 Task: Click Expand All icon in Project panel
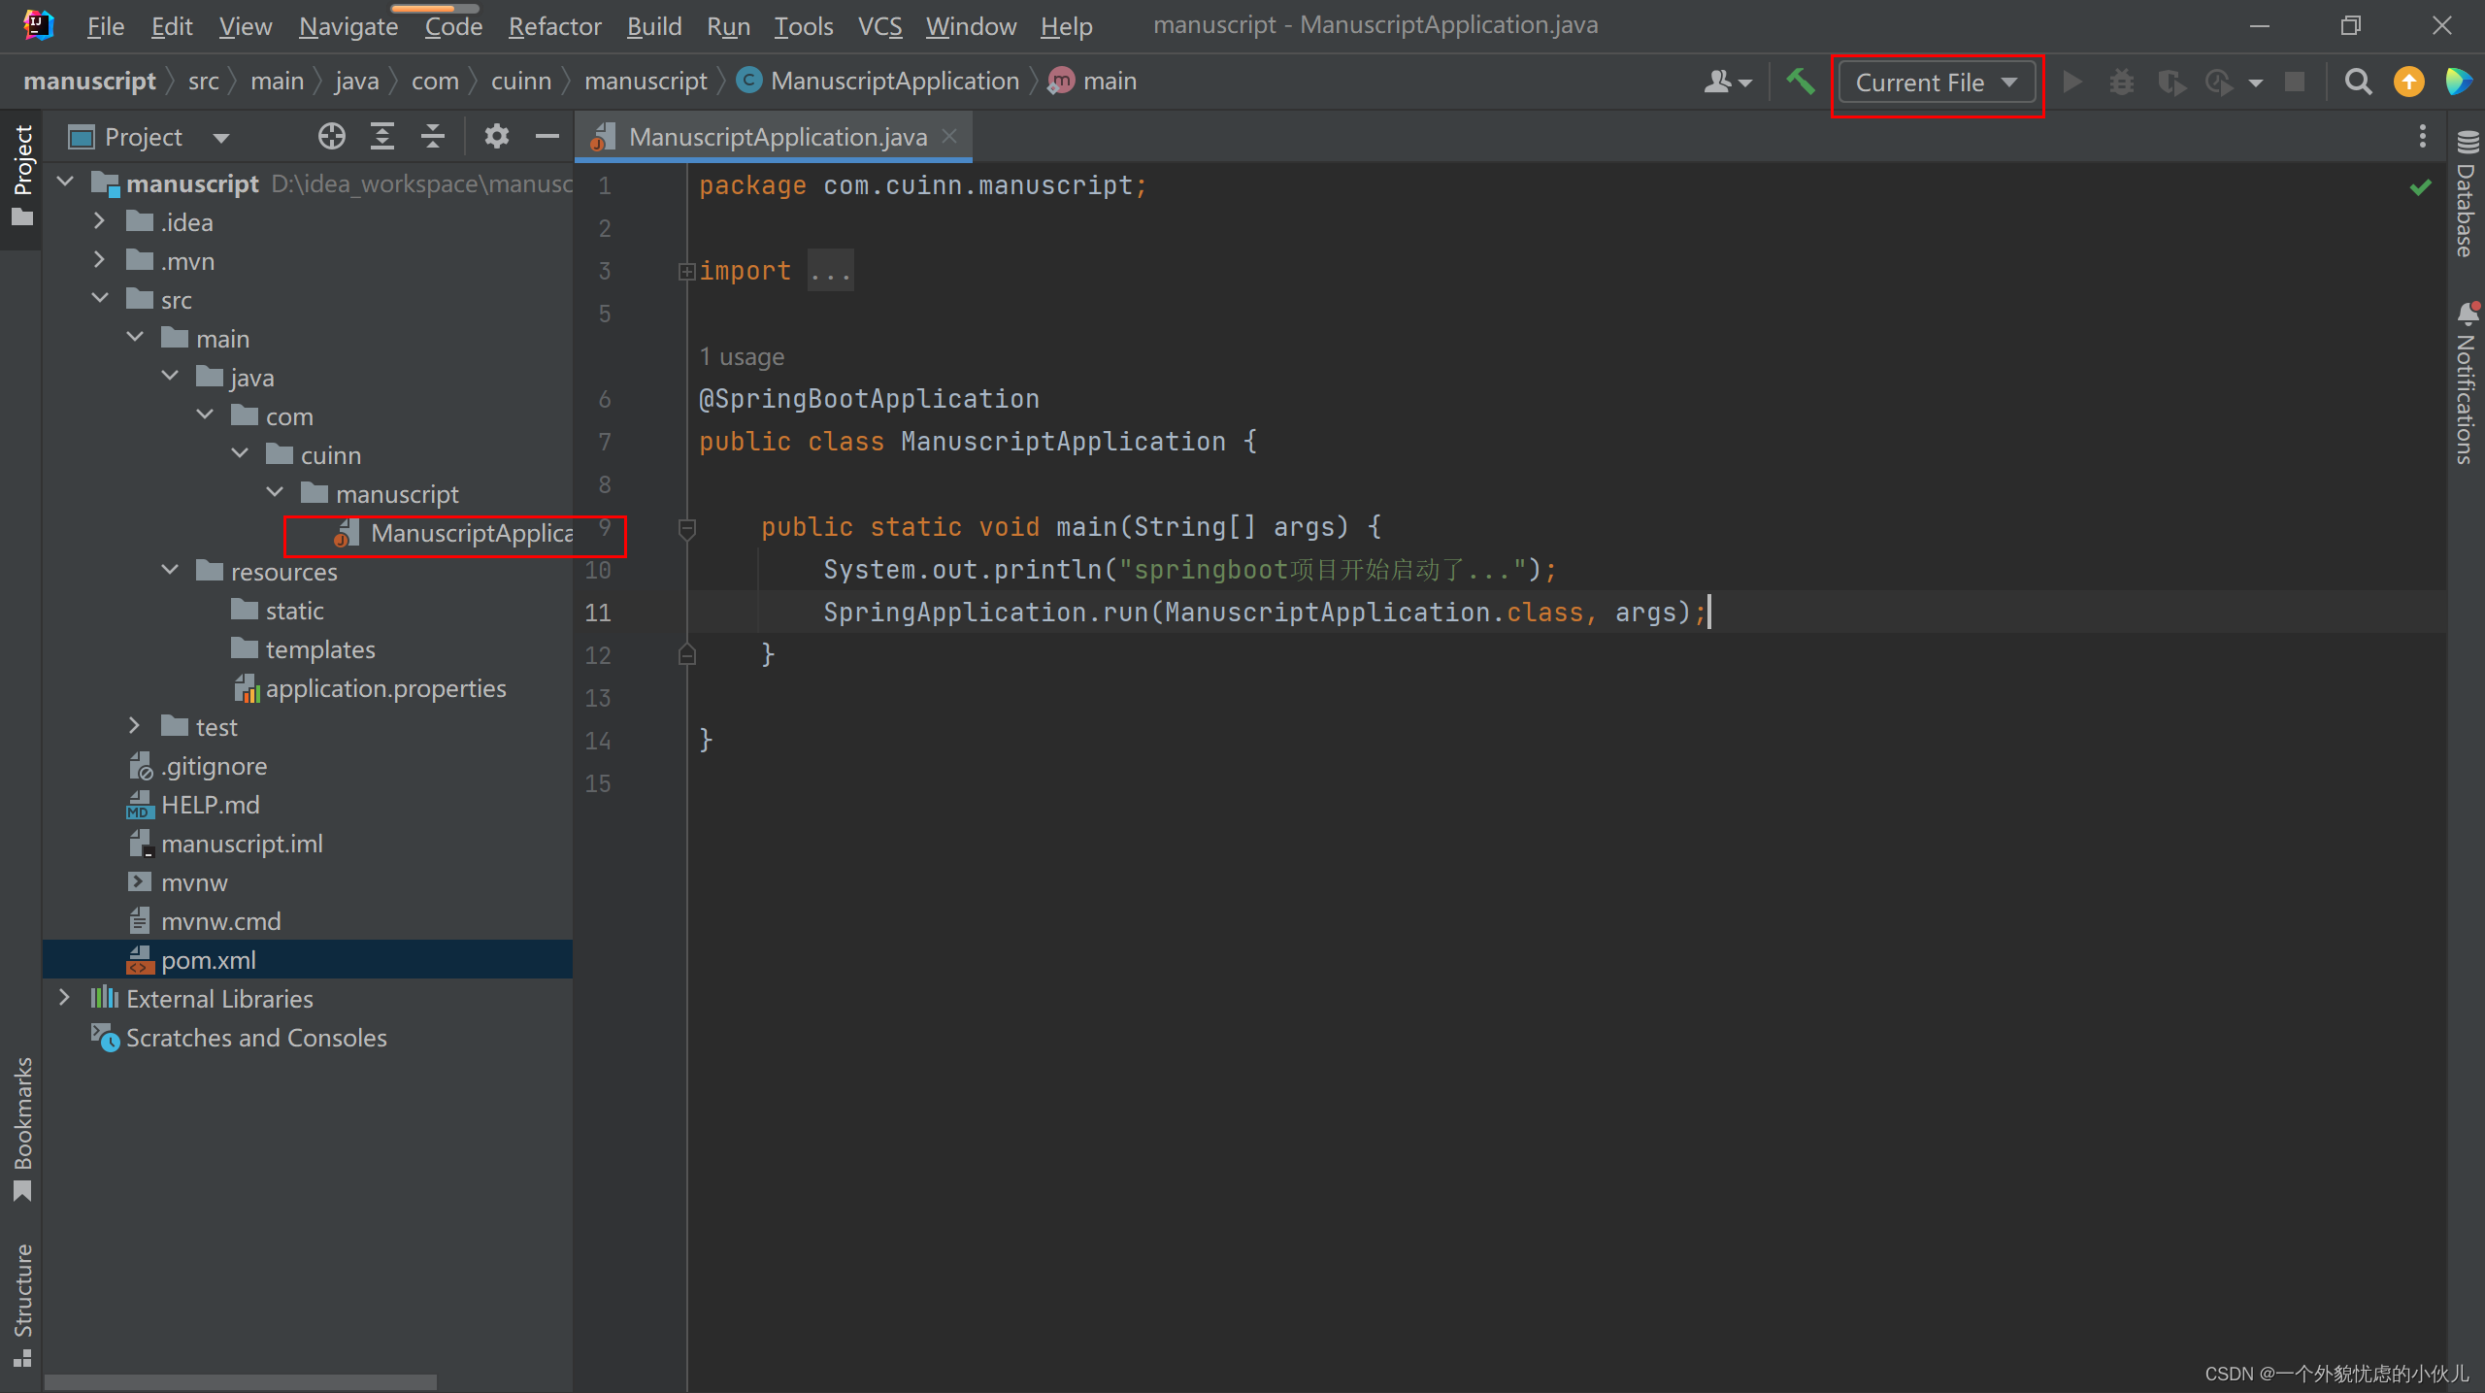(x=381, y=137)
